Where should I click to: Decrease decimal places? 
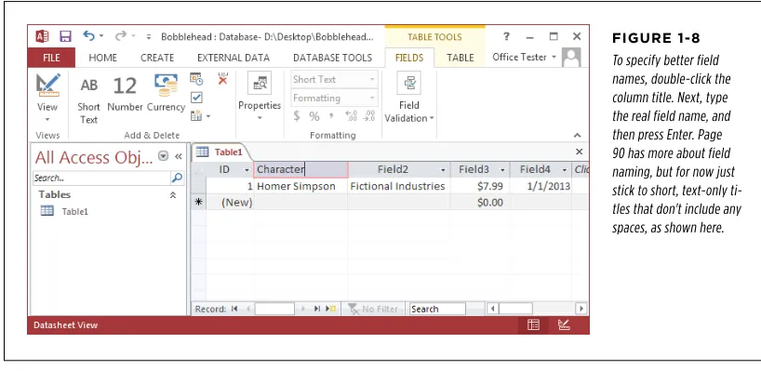coord(368,116)
